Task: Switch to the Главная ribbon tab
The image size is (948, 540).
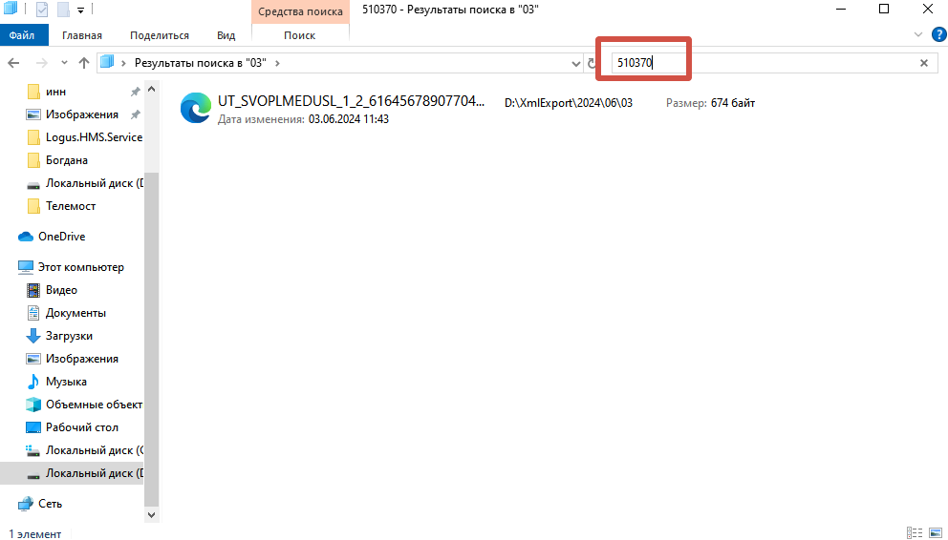Action: click(x=81, y=35)
